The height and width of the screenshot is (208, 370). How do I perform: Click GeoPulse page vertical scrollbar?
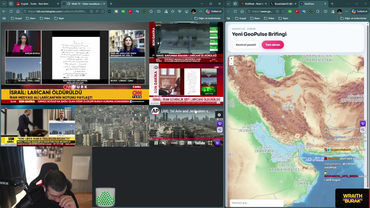click(x=368, y=107)
